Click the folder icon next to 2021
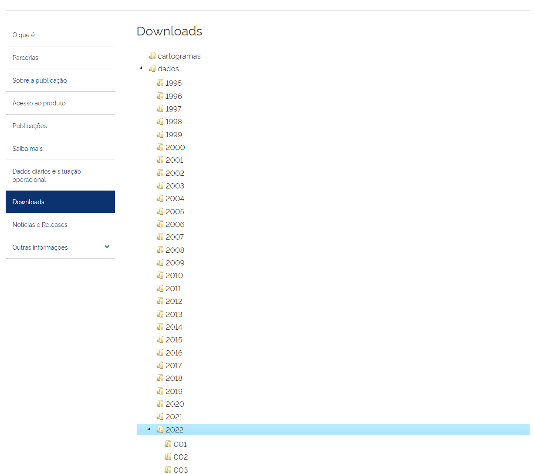 pyautogui.click(x=160, y=416)
